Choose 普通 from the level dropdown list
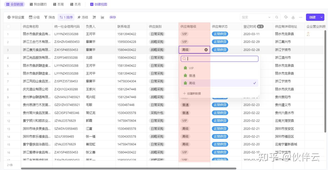Viewport: 328px width, 170px height. [x=220, y=76]
